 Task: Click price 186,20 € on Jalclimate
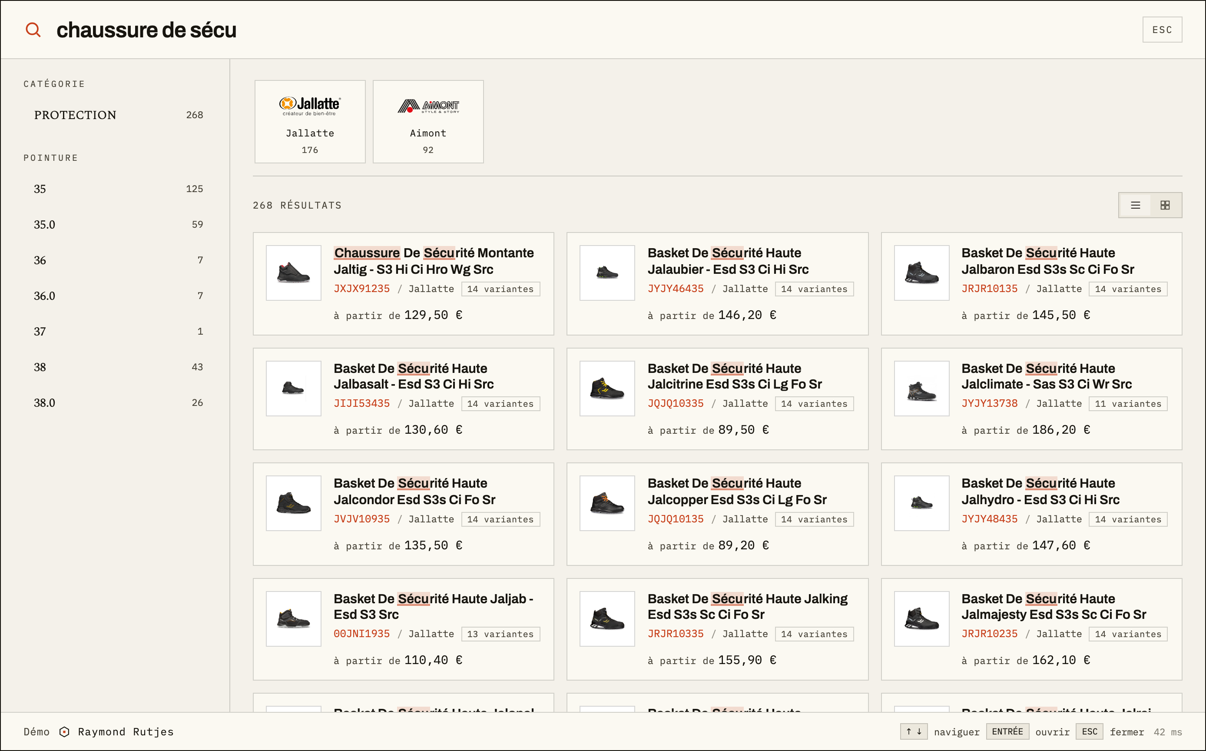[1061, 430]
